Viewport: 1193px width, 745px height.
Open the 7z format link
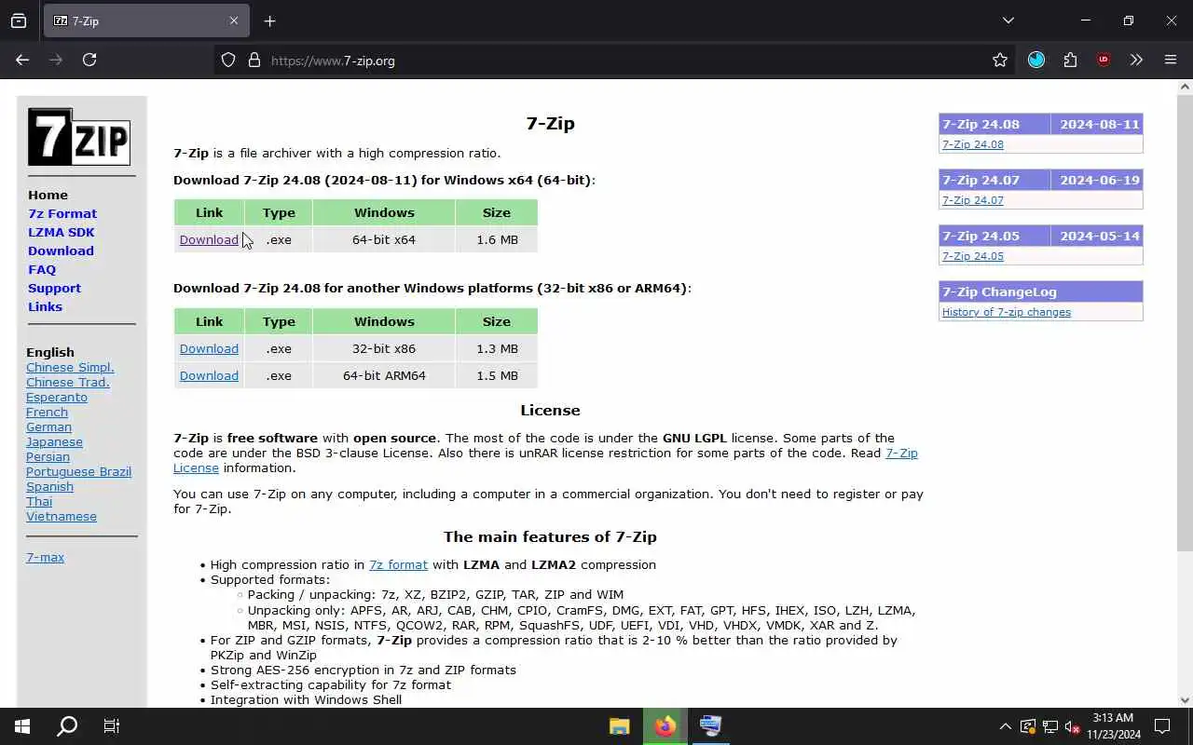pos(398,564)
